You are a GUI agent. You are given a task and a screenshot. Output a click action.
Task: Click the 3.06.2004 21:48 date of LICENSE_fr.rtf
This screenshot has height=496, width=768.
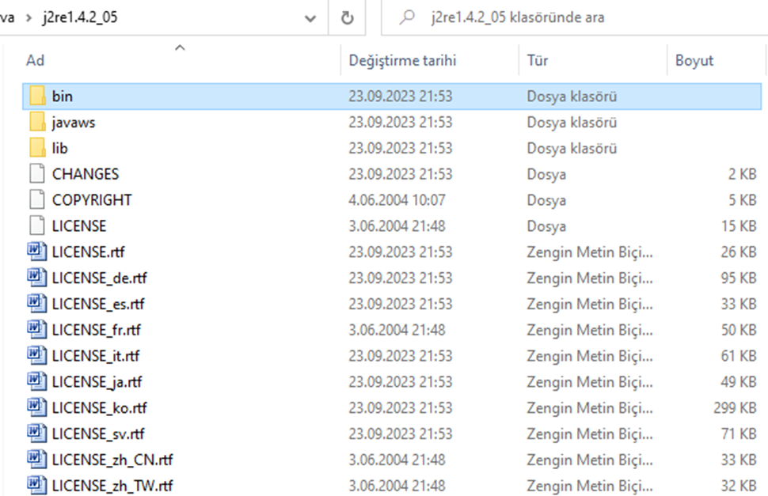coord(397,329)
